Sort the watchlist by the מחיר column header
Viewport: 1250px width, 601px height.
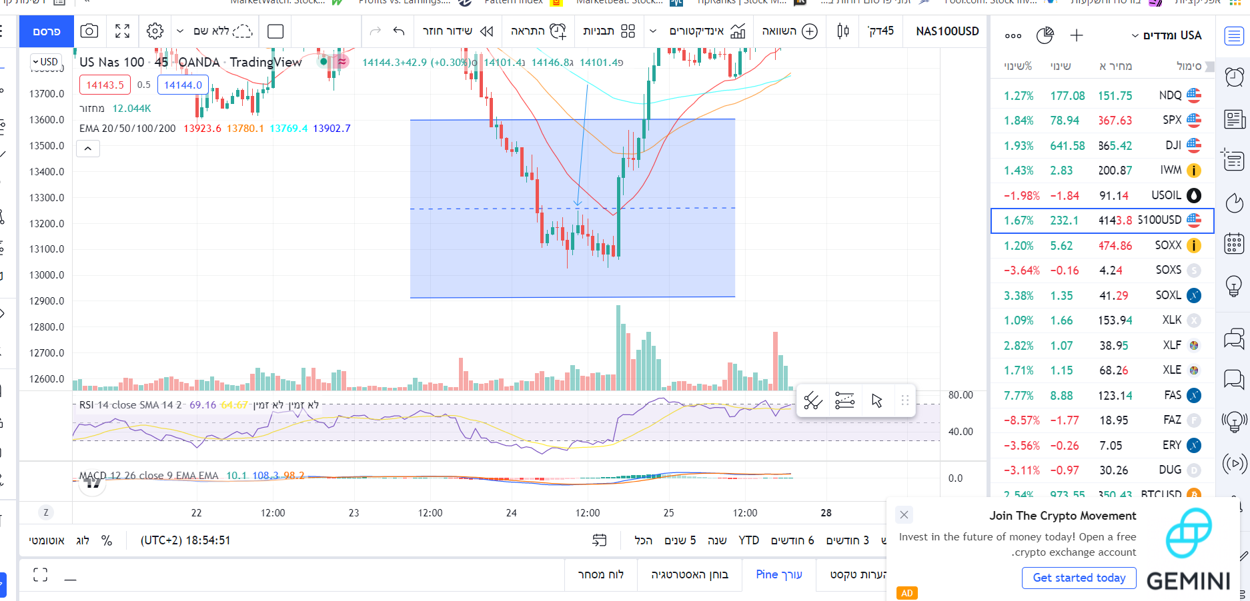(1115, 66)
